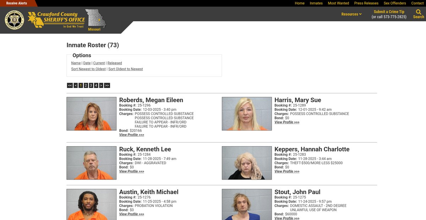
Task: Open the Sex Offenders page
Action: tap(395, 3)
